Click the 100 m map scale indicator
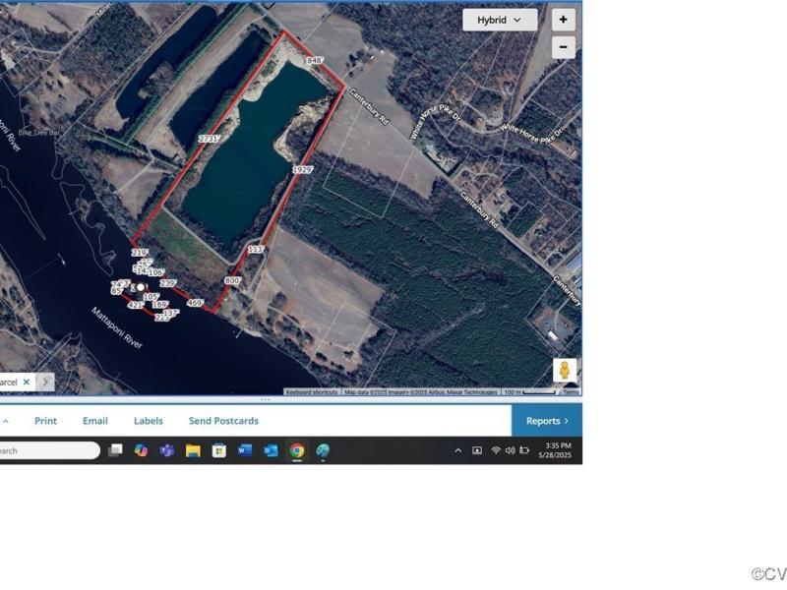 click(x=529, y=391)
